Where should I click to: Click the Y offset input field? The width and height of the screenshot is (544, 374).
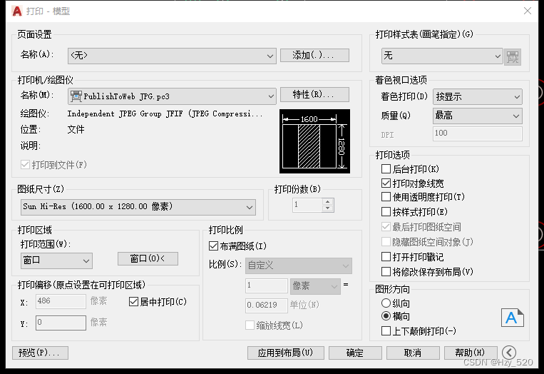(x=61, y=323)
